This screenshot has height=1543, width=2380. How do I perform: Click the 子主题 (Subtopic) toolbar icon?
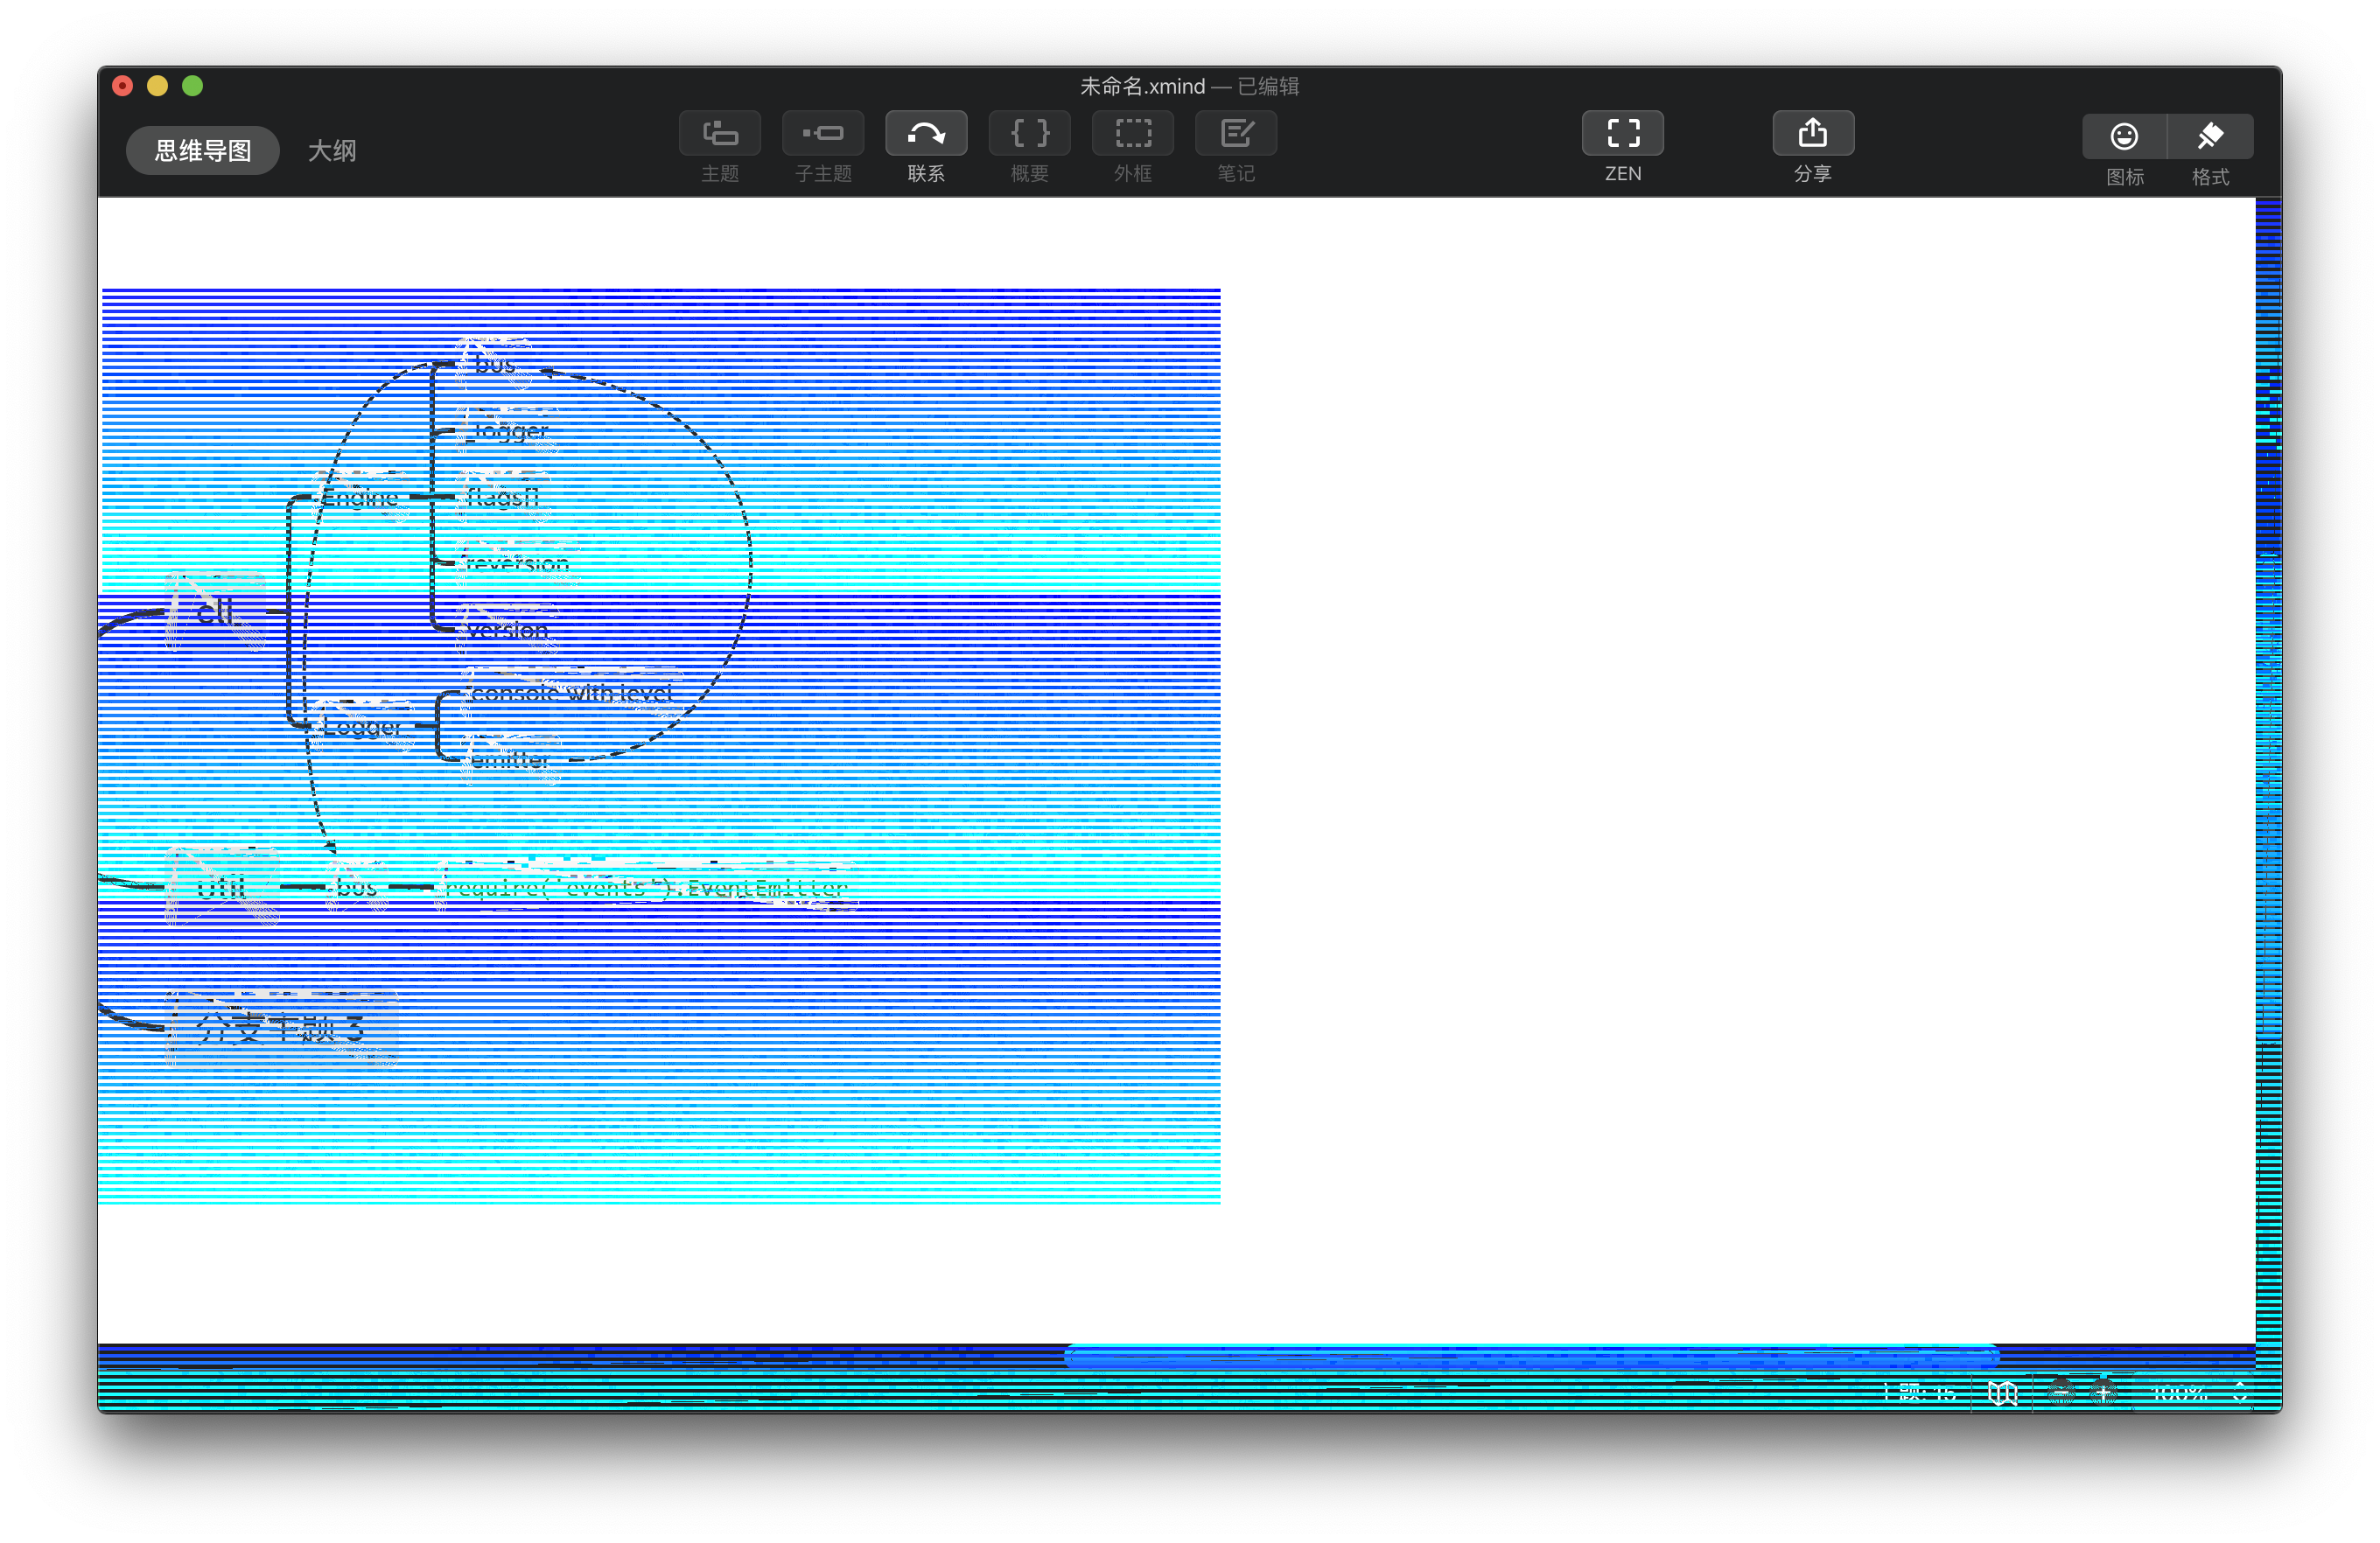(822, 133)
